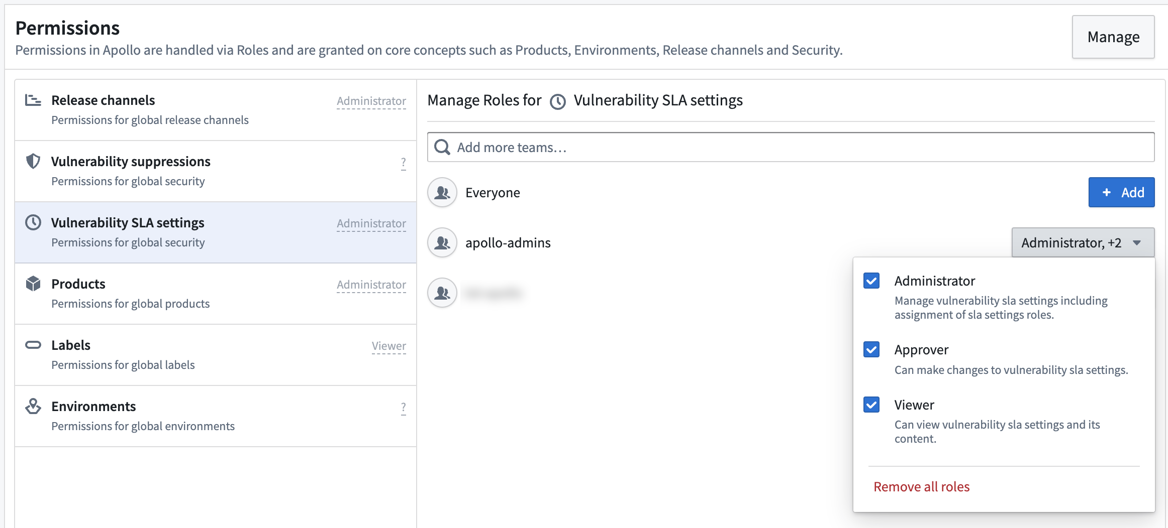Click the Environments map marker icon
Viewport: 1168px width, 528px height.
33,406
